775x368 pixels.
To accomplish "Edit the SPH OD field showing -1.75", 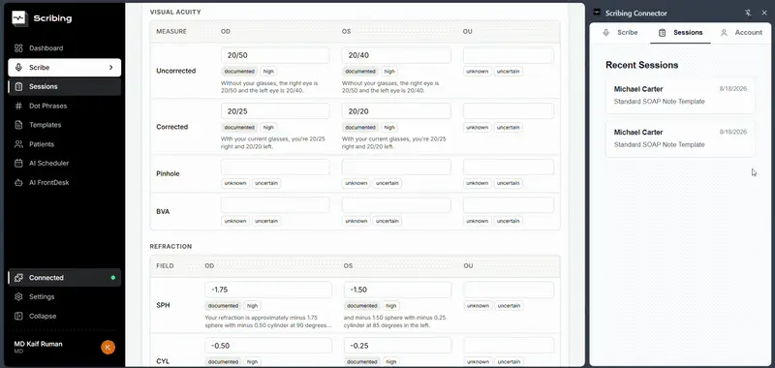I will [x=268, y=290].
